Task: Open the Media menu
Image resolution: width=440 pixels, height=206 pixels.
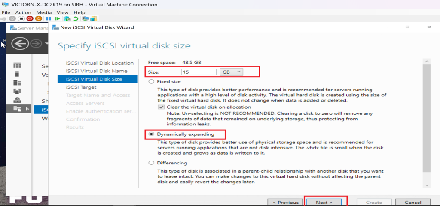Action: click(44, 12)
